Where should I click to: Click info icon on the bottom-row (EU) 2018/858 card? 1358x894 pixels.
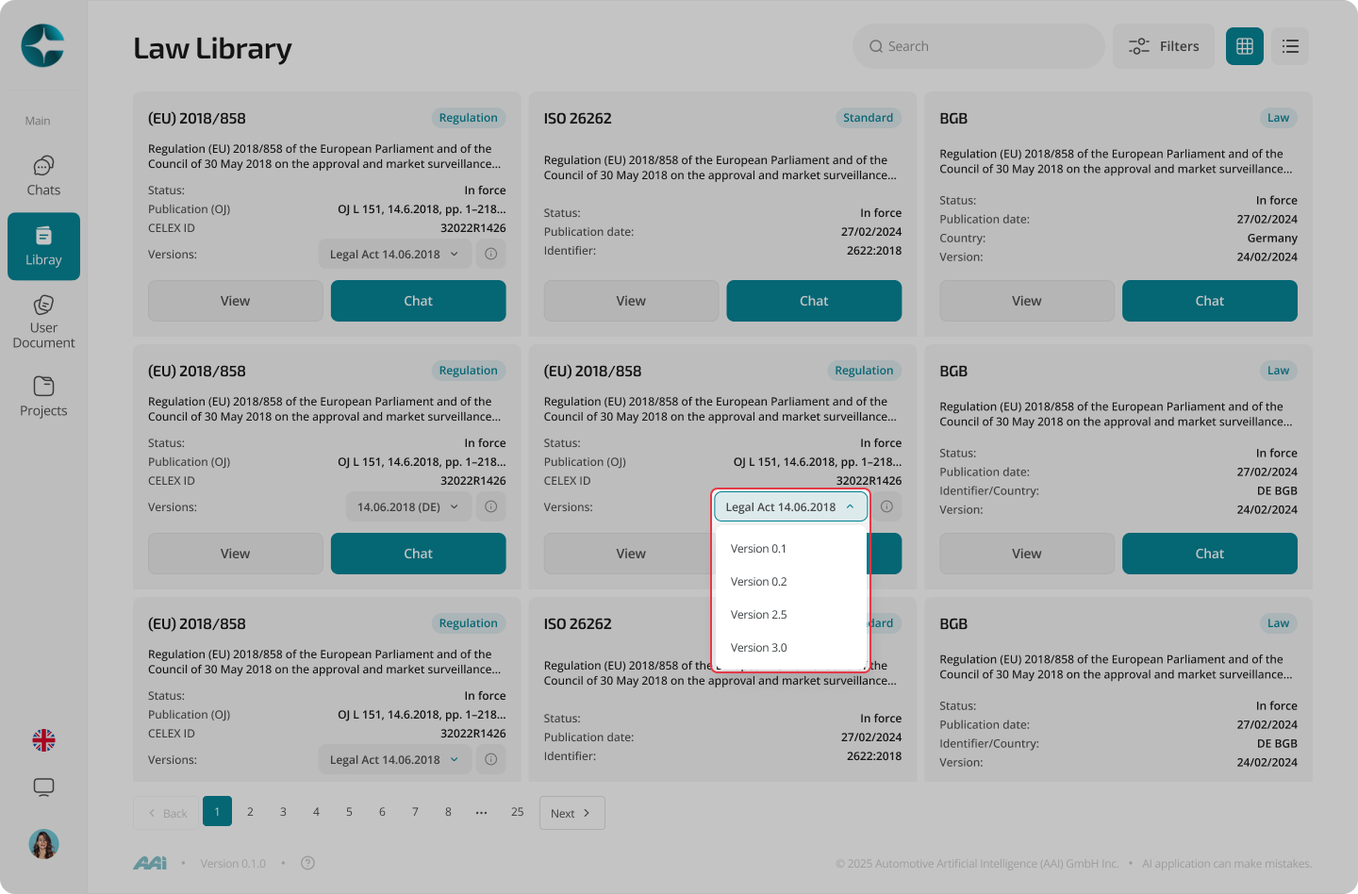tap(490, 759)
